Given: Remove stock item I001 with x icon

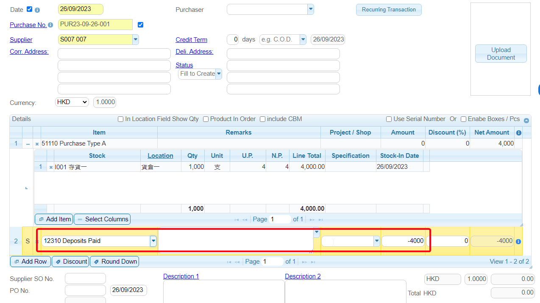Looking at the screenshot, I should [x=51, y=167].
